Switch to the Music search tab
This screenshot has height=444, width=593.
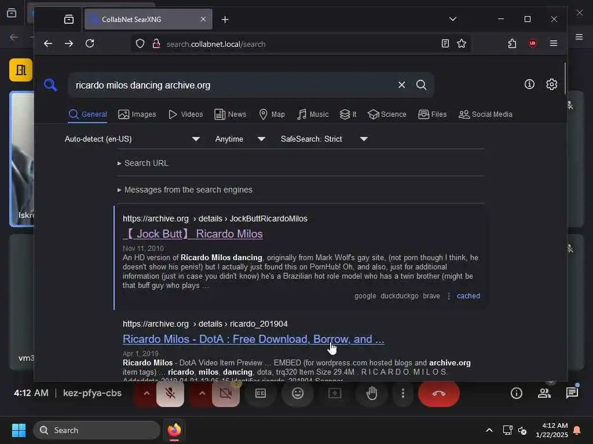313,114
